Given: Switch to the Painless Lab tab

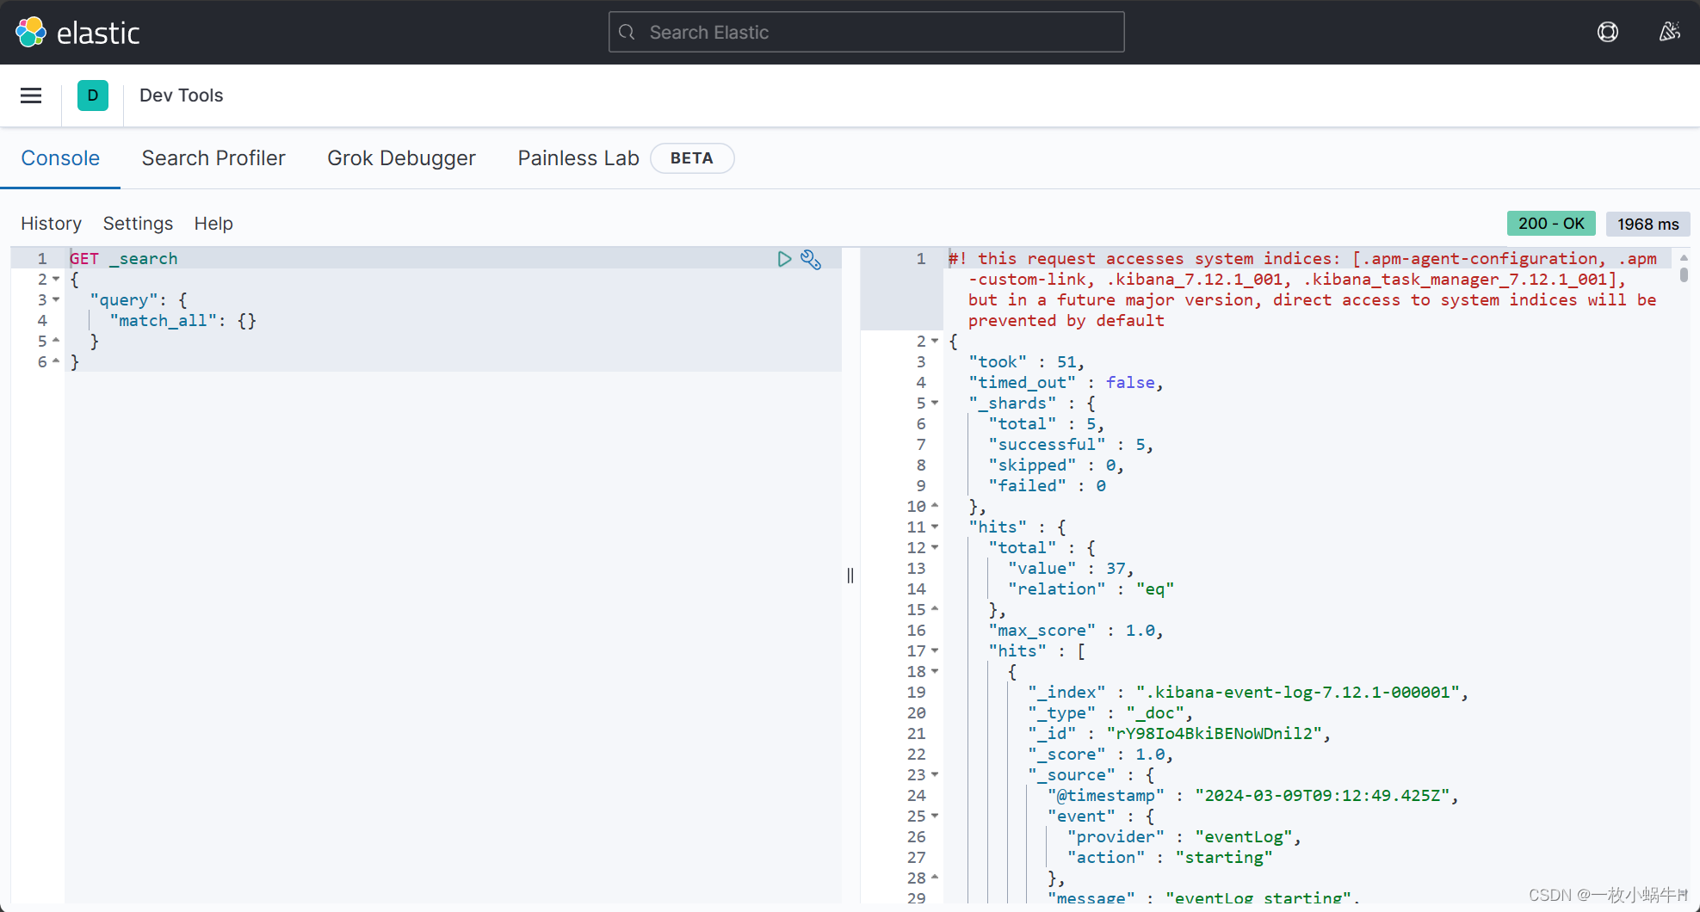Looking at the screenshot, I should click(x=578, y=158).
